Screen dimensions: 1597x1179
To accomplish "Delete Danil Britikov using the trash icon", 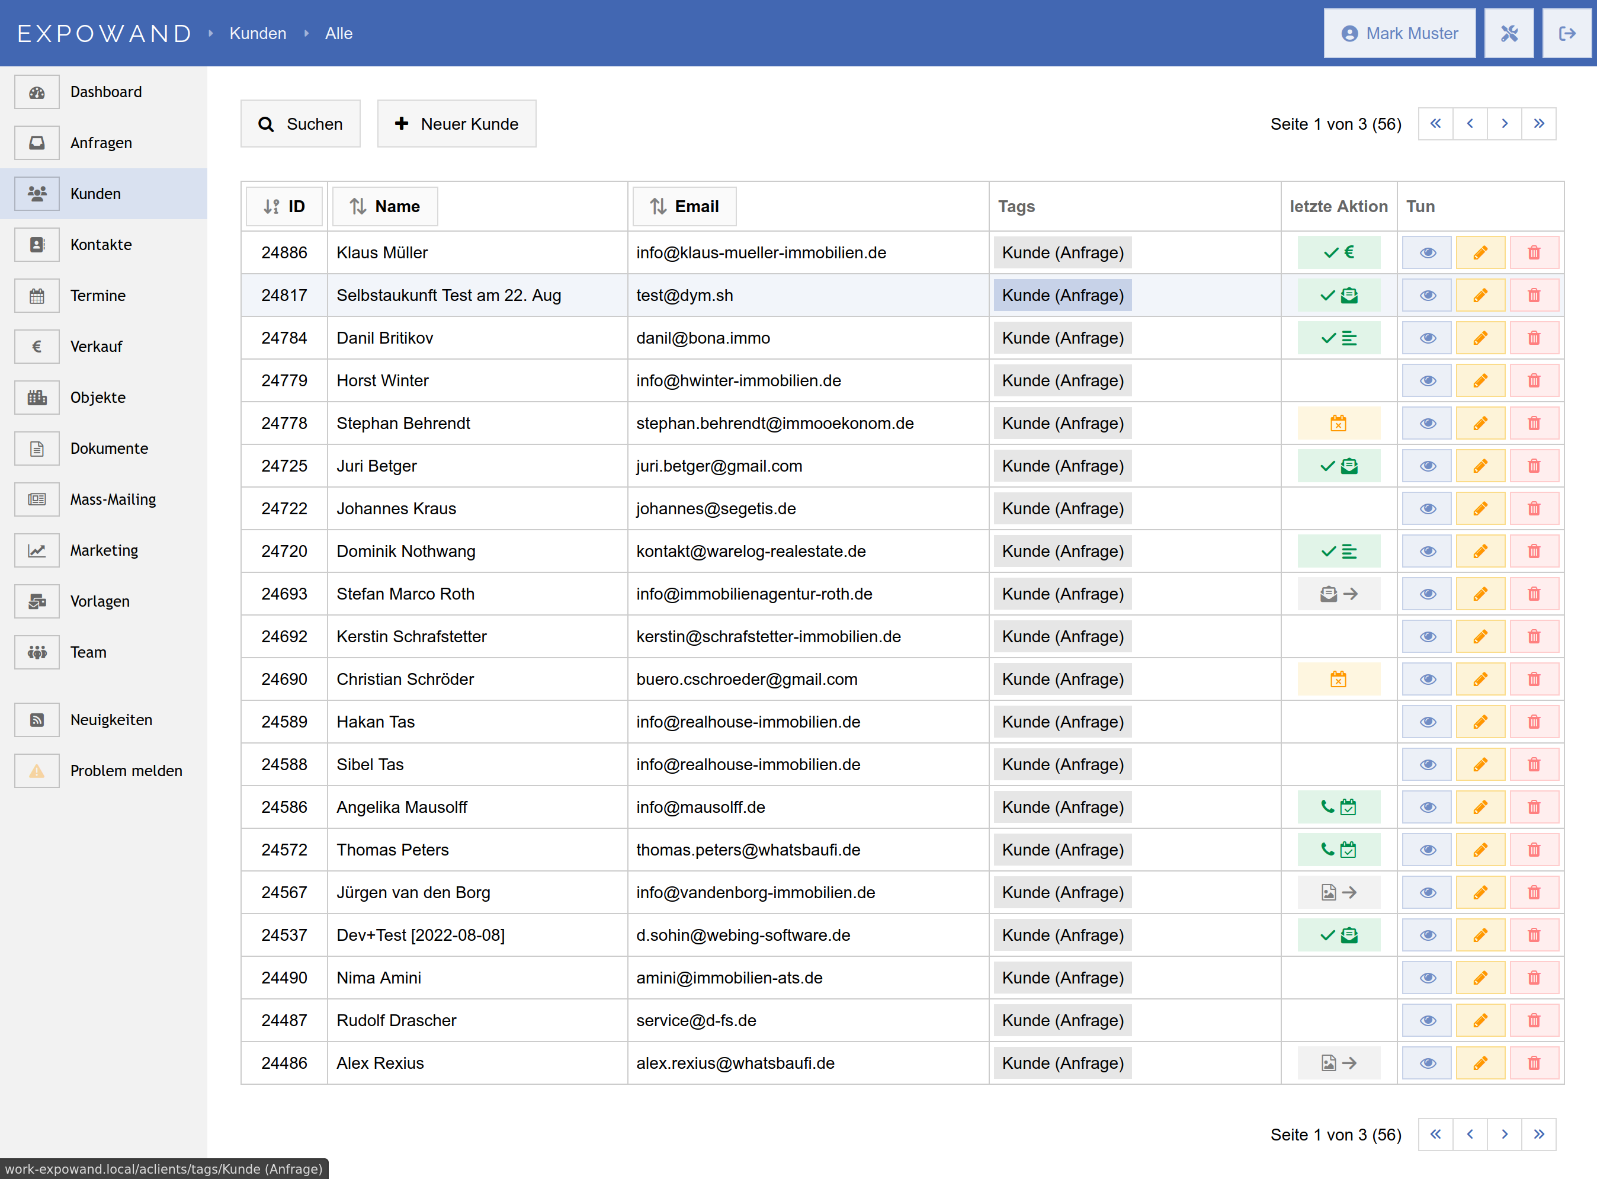I will (1534, 338).
